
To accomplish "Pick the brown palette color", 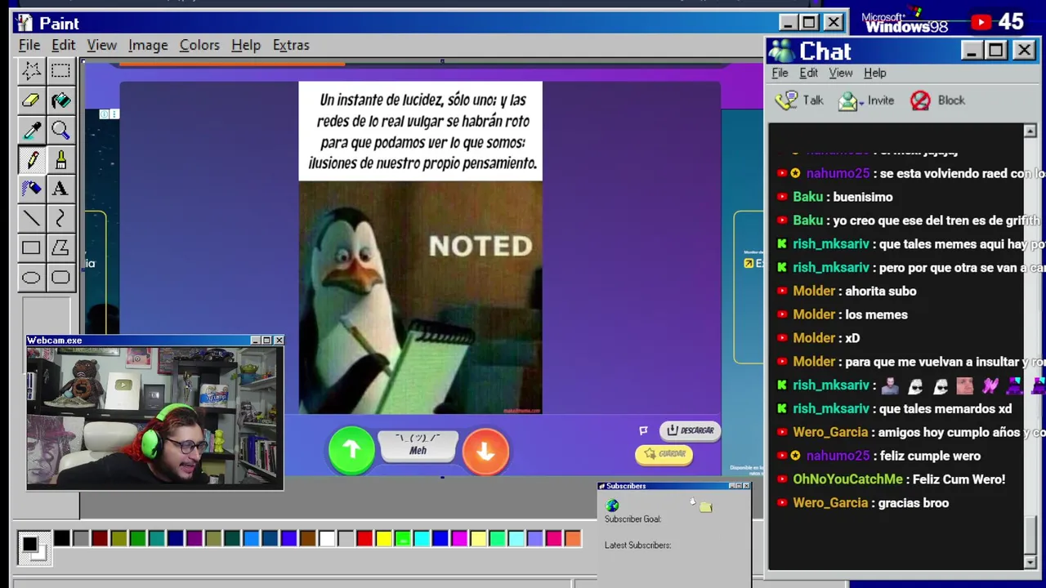I will pos(307,538).
